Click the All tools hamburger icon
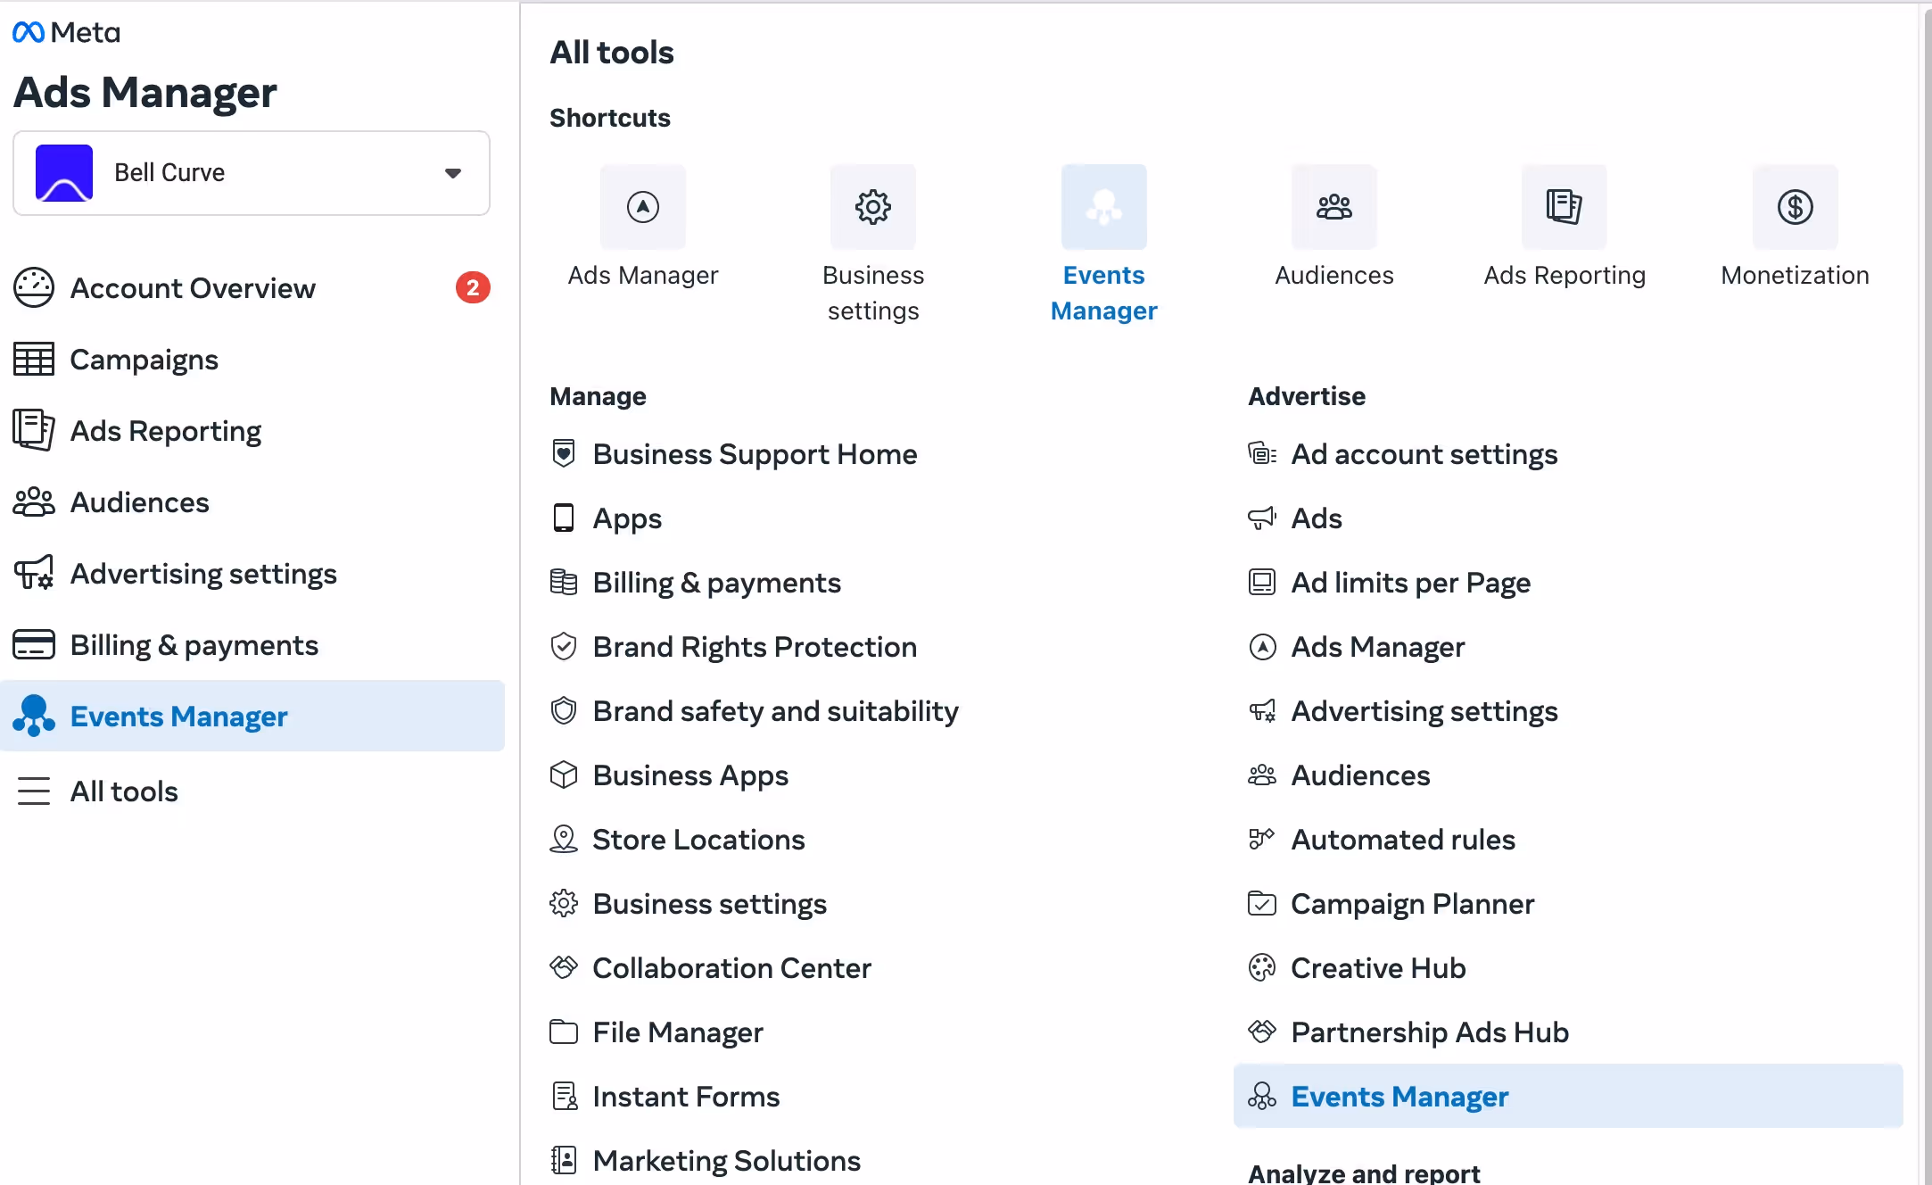Viewport: 1932px width, 1185px height. coord(34,791)
